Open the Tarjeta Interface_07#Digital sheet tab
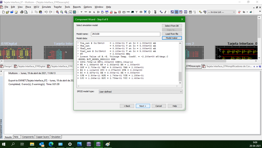 (x=30, y=66)
